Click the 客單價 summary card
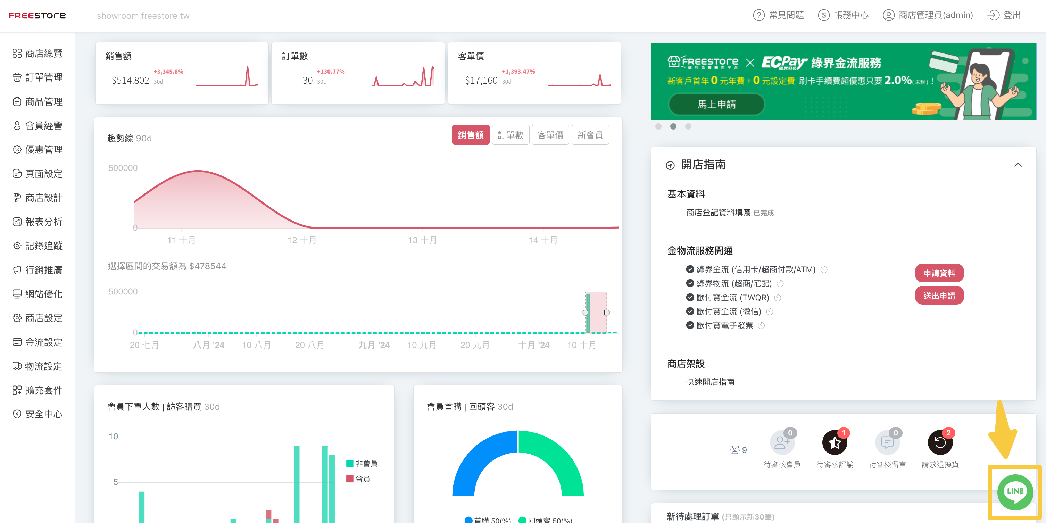This screenshot has height=523, width=1046. [534, 73]
